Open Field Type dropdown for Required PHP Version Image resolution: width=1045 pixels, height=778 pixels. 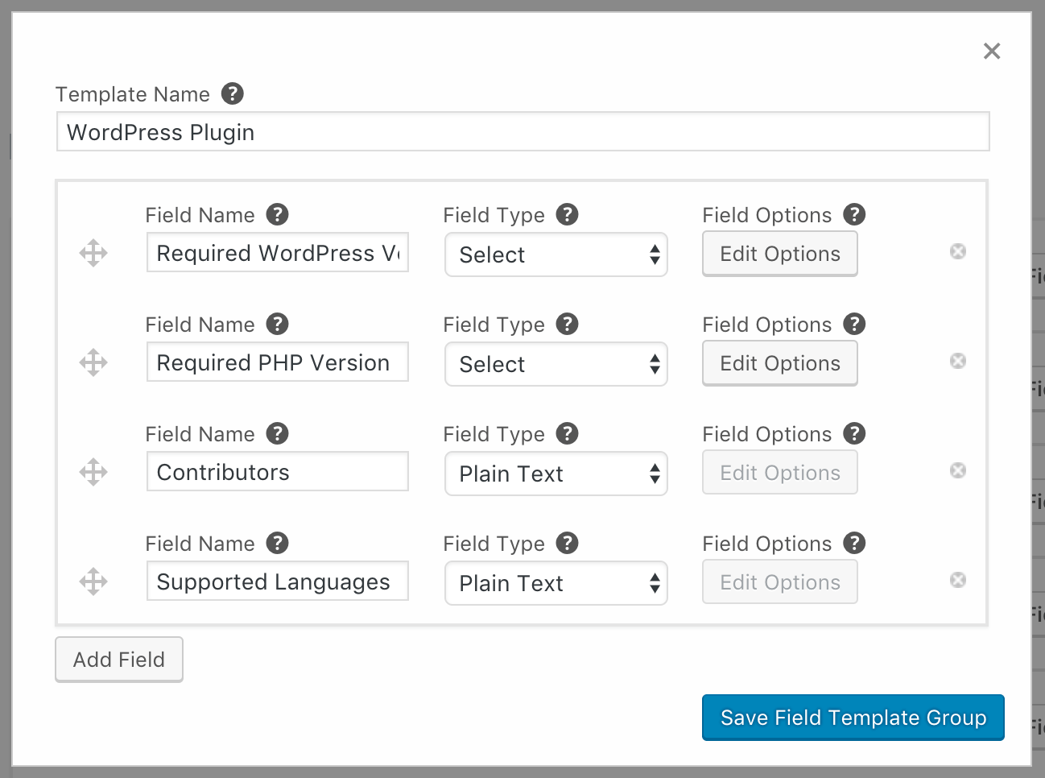click(x=556, y=364)
